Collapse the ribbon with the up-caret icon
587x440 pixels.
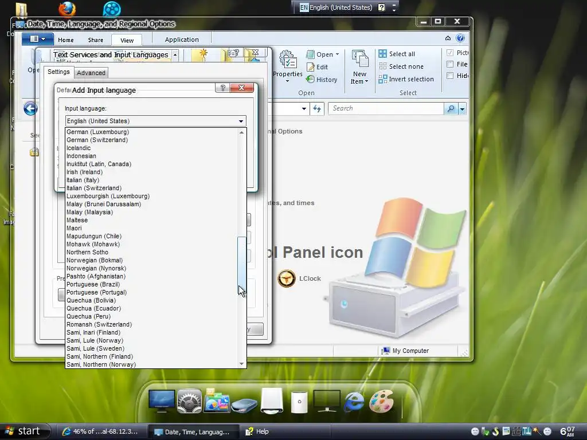(x=448, y=38)
